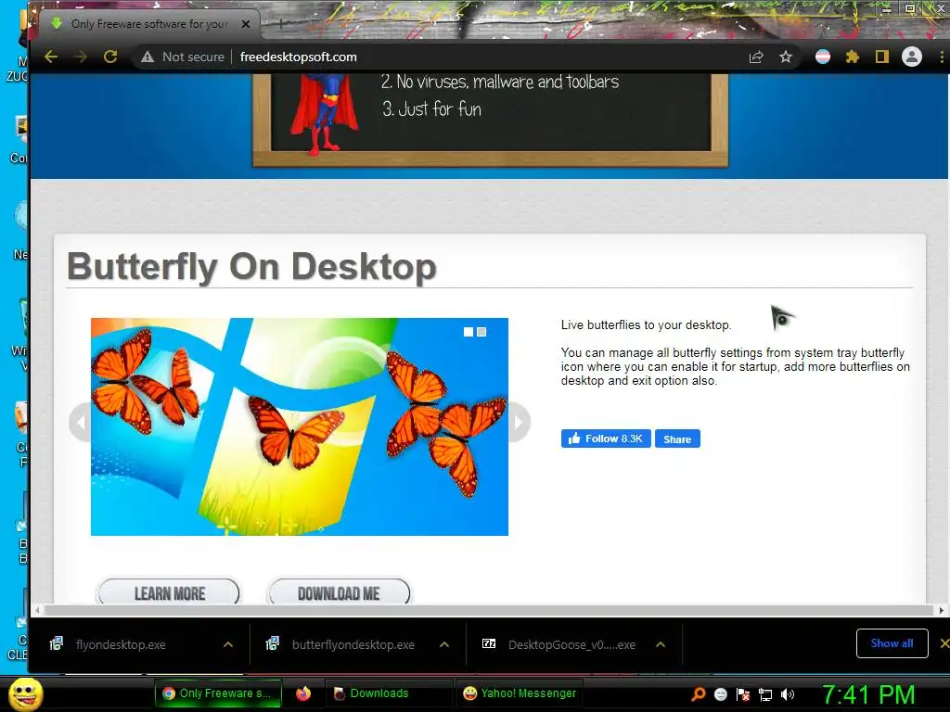
Task: Select the first slideshow indicator dot
Action: [x=469, y=332]
